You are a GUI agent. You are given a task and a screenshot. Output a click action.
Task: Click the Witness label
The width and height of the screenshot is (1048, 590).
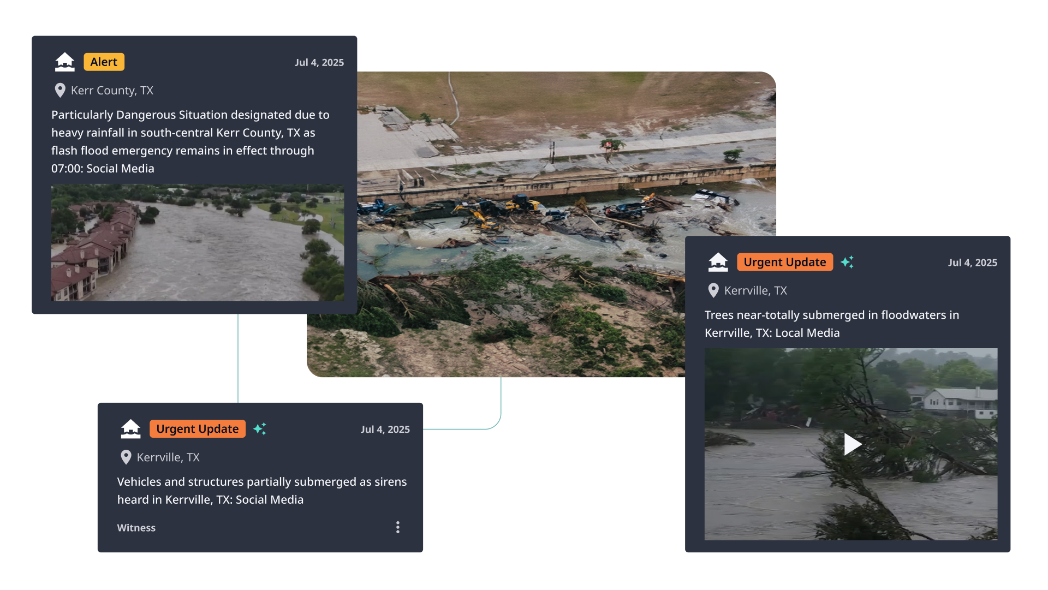(x=136, y=528)
